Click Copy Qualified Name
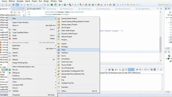 [x=20, y=33]
